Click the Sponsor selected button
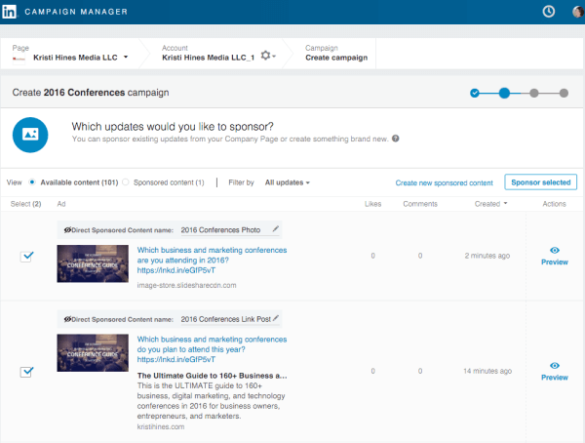585x443 pixels. (x=540, y=182)
